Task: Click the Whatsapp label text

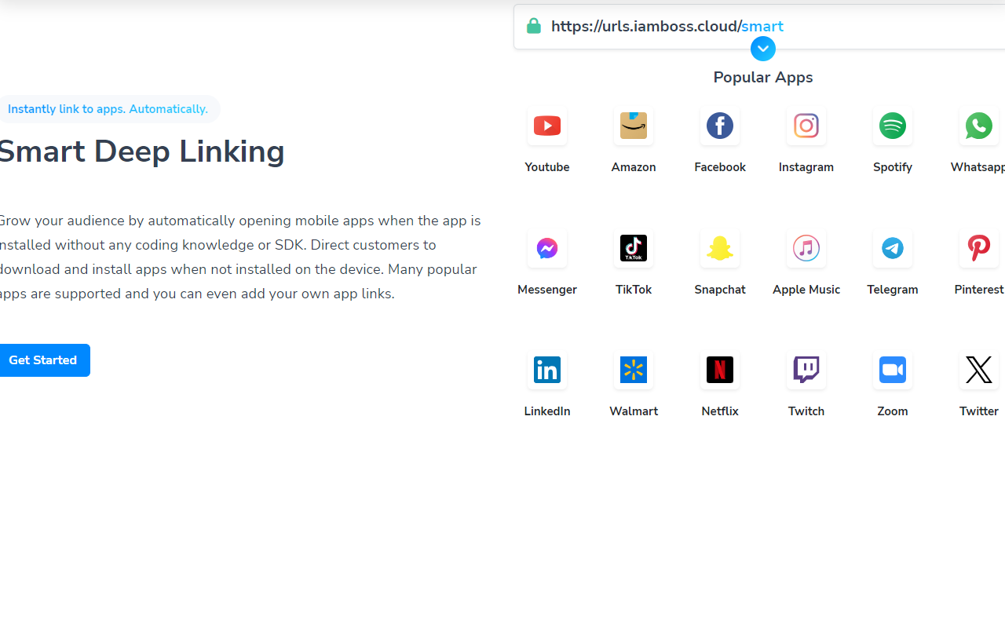Action: [x=978, y=167]
